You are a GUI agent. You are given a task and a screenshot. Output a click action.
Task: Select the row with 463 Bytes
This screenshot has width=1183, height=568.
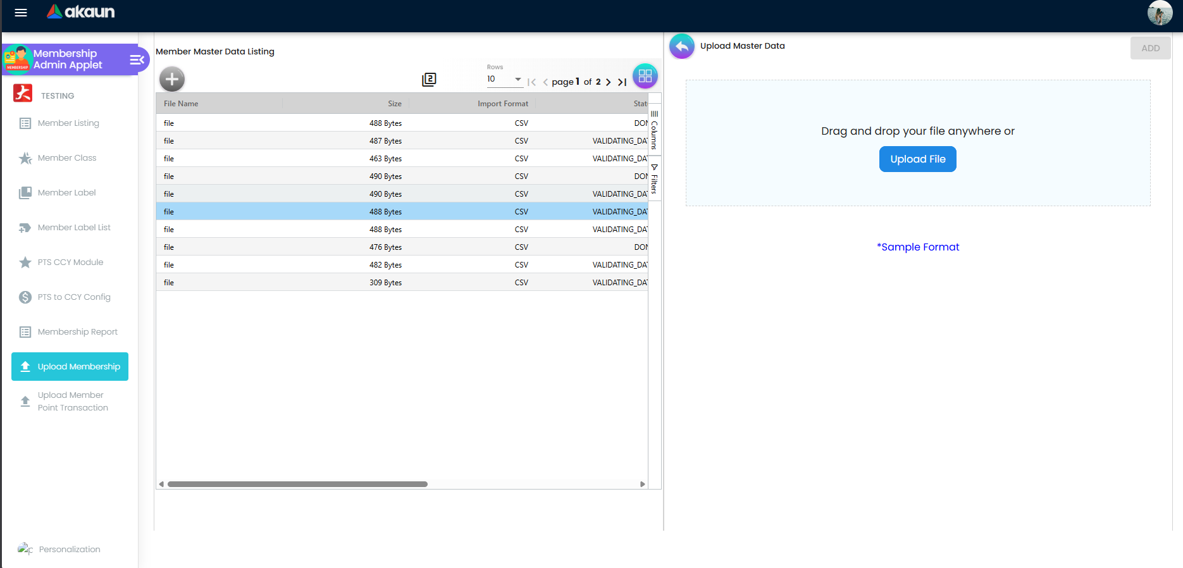[x=402, y=159]
